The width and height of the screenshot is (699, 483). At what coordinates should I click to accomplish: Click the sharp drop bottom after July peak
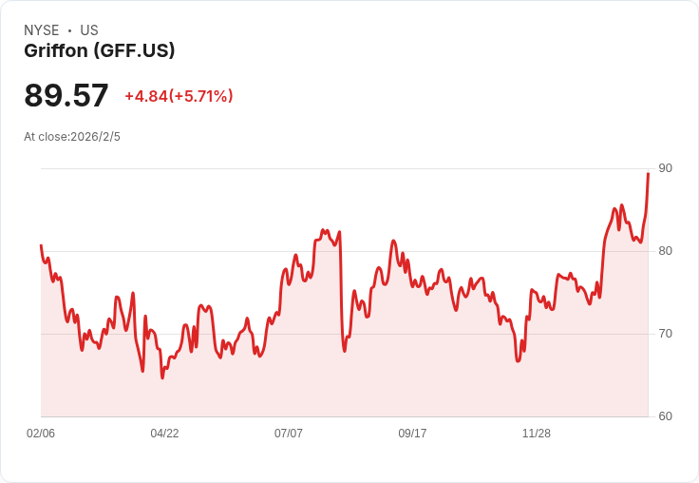click(345, 351)
